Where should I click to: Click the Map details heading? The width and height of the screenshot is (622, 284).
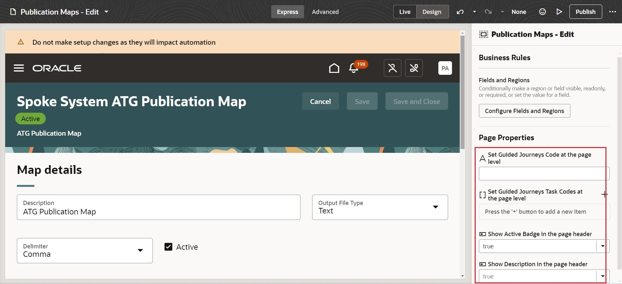click(x=49, y=170)
